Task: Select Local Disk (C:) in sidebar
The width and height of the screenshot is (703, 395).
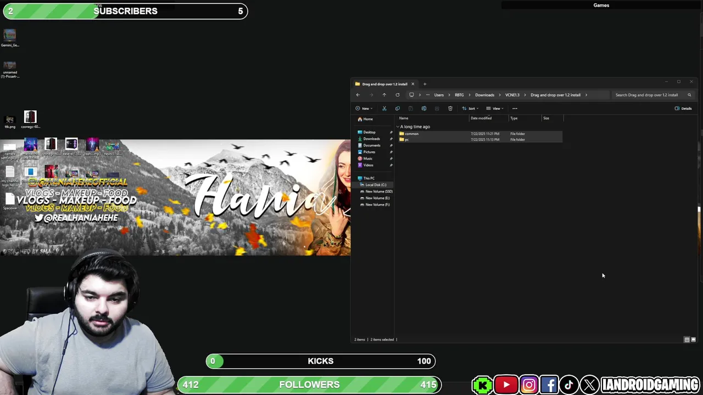Action: click(x=373, y=185)
